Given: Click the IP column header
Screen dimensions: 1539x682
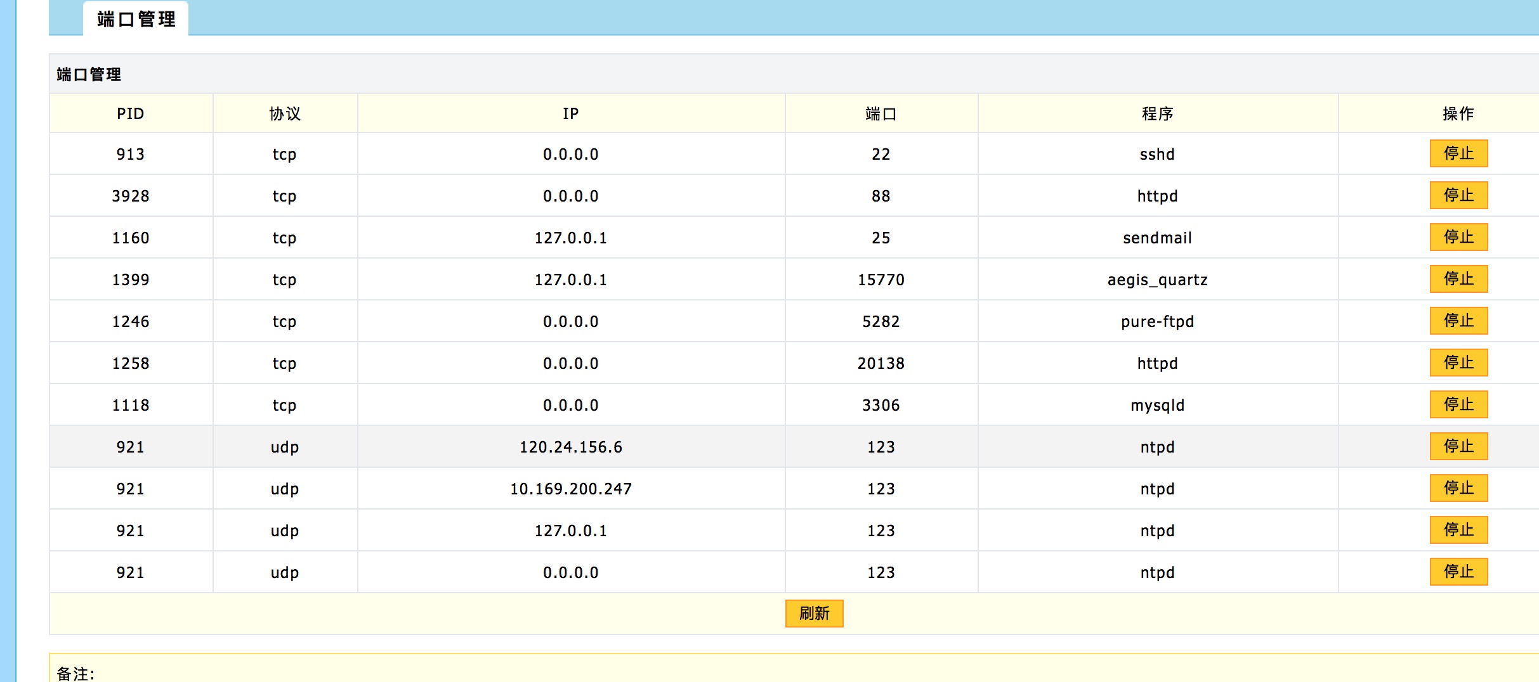Looking at the screenshot, I should point(571,113).
